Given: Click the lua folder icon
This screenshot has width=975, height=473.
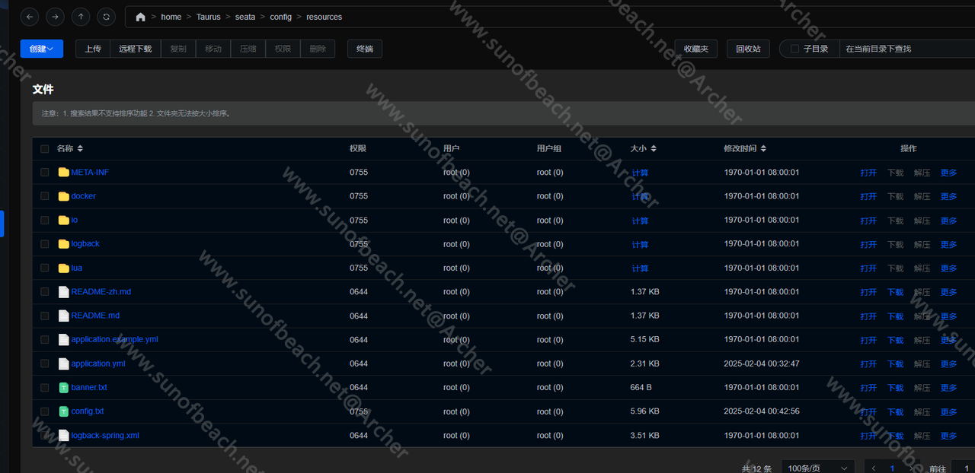Looking at the screenshot, I should 64,268.
